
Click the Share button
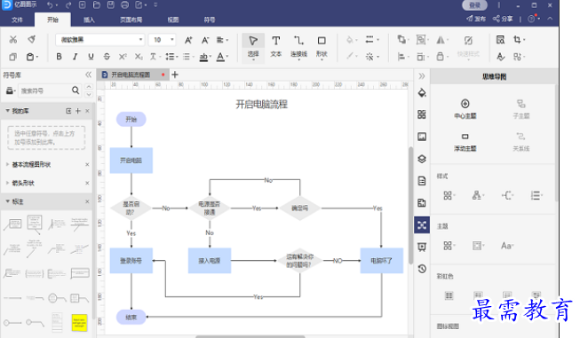pos(503,19)
